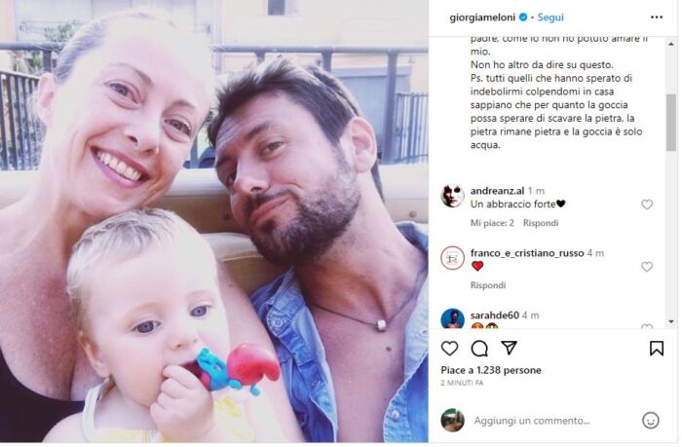This screenshot has height=447, width=682.
Task: Save the post with the bookmark icon
Action: 657,348
